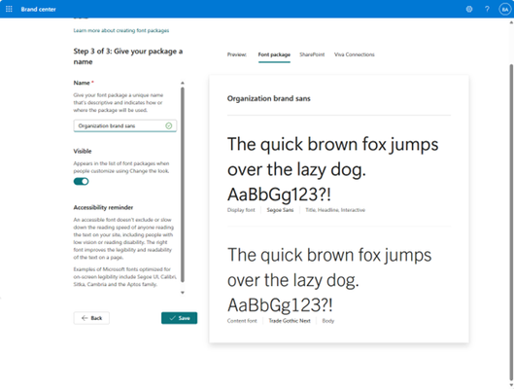The width and height of the screenshot is (514, 389).
Task: Go back with the Back button
Action: (91, 318)
